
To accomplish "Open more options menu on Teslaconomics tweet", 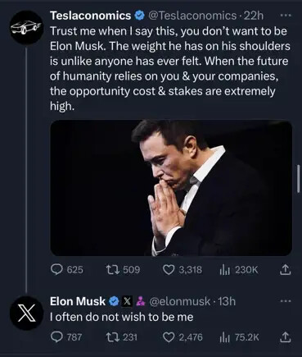I will 286,16.
